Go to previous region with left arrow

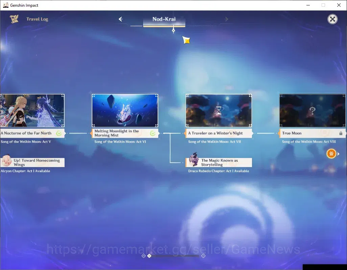click(120, 19)
